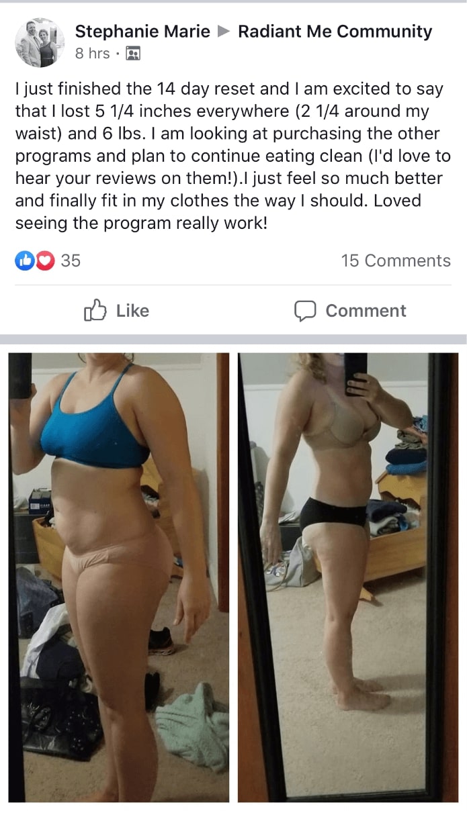Open the Stephanie Marie profile link
467x817 pixels.
(142, 32)
